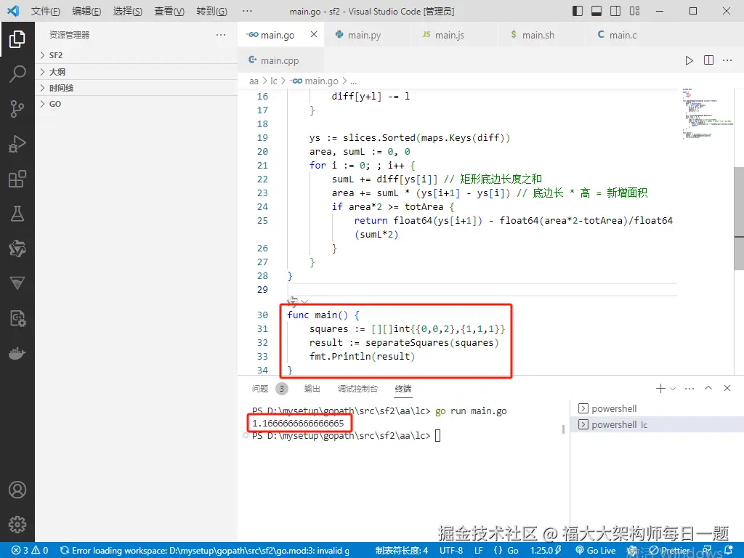Click the Prettier status bar item

(x=669, y=551)
